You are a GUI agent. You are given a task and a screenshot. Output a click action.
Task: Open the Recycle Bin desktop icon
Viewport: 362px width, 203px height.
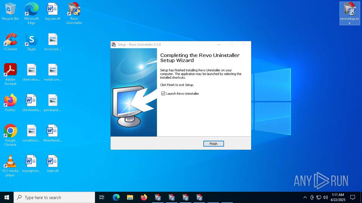click(10, 12)
